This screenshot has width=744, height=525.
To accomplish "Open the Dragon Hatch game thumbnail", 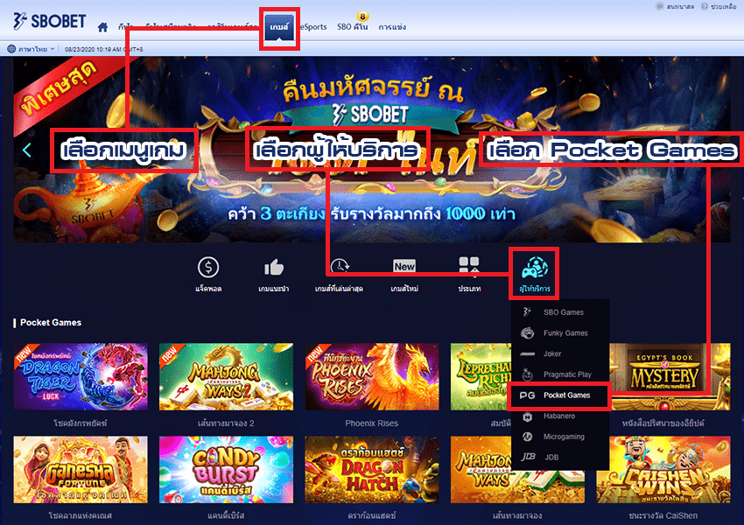I will click(371, 470).
